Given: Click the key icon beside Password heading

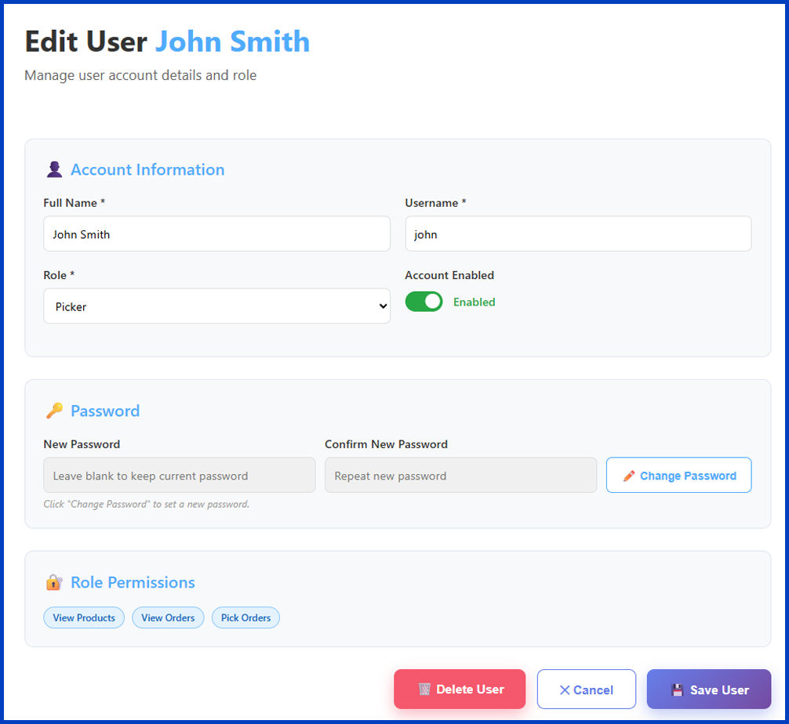Looking at the screenshot, I should pos(54,411).
